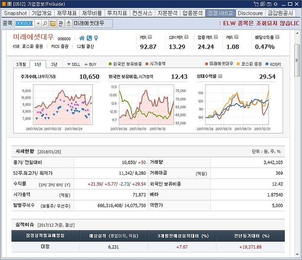Click the 외국인 보유비중 chart
Screen dimensions: 302x260
pyautogui.click(x=146, y=104)
